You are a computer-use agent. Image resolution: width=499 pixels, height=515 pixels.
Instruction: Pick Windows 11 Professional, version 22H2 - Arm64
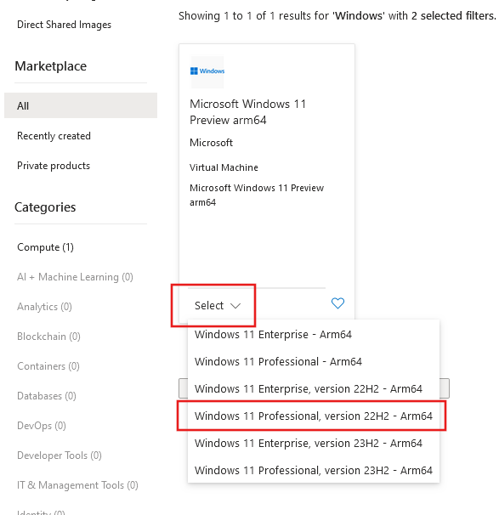coord(314,416)
